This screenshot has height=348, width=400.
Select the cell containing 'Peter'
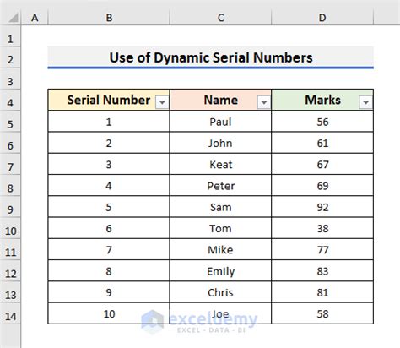pyautogui.click(x=220, y=186)
